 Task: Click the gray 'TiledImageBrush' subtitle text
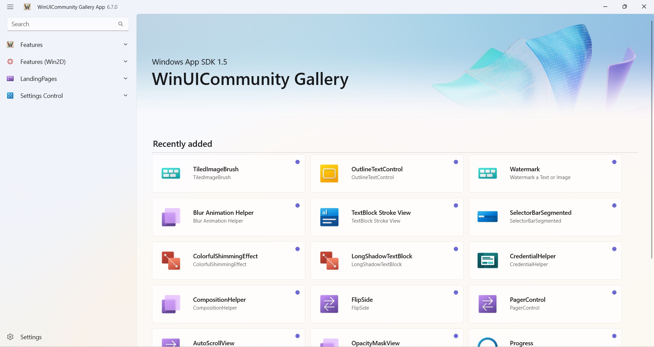tap(212, 177)
